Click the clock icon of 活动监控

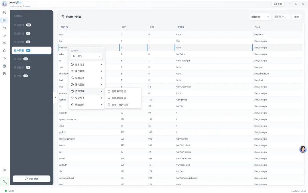[x=72, y=85]
